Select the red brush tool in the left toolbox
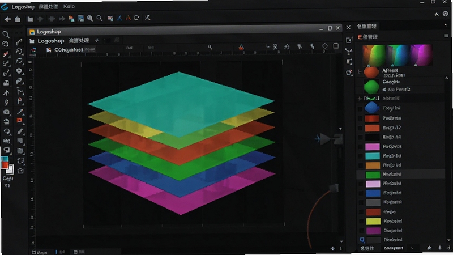 click(6, 54)
